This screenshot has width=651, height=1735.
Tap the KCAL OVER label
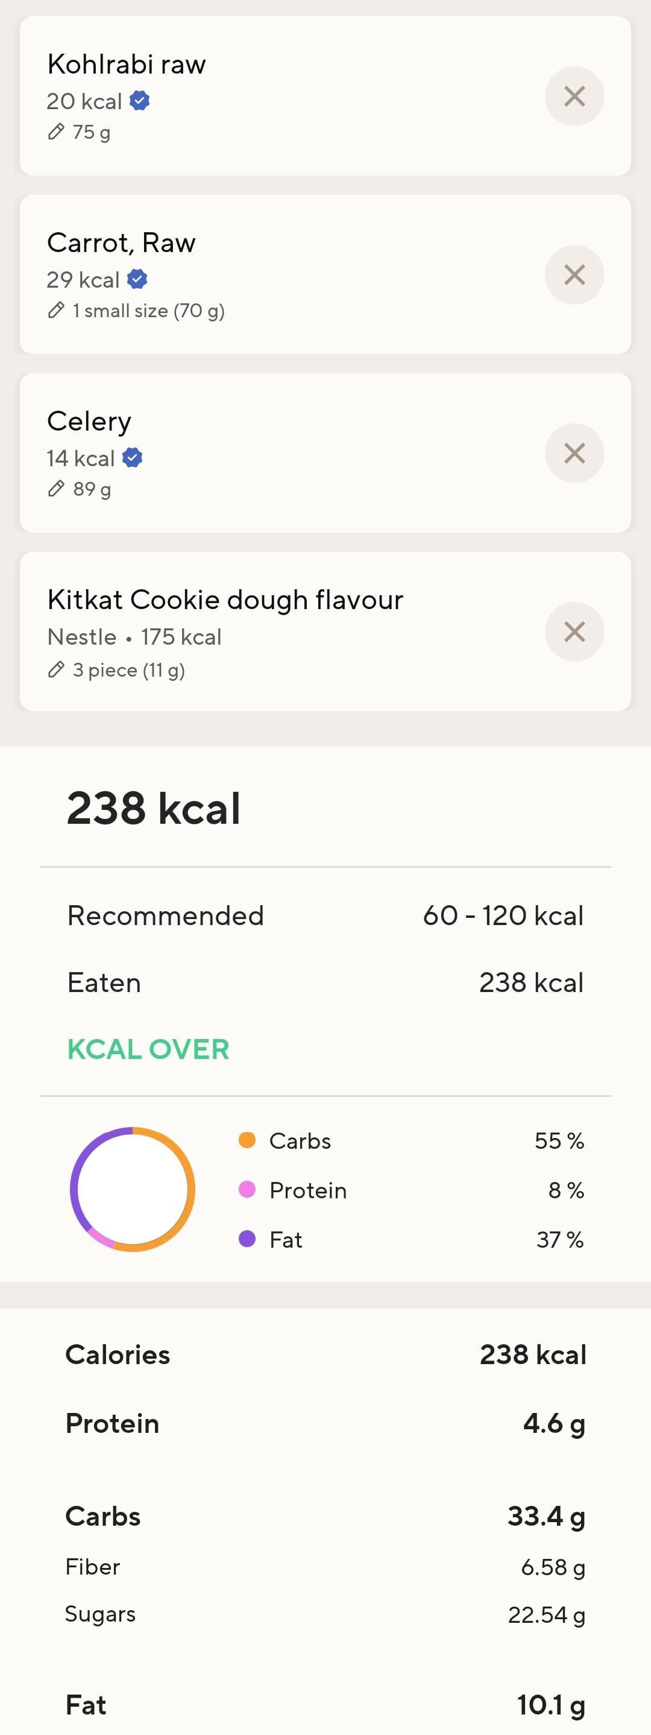click(148, 1049)
